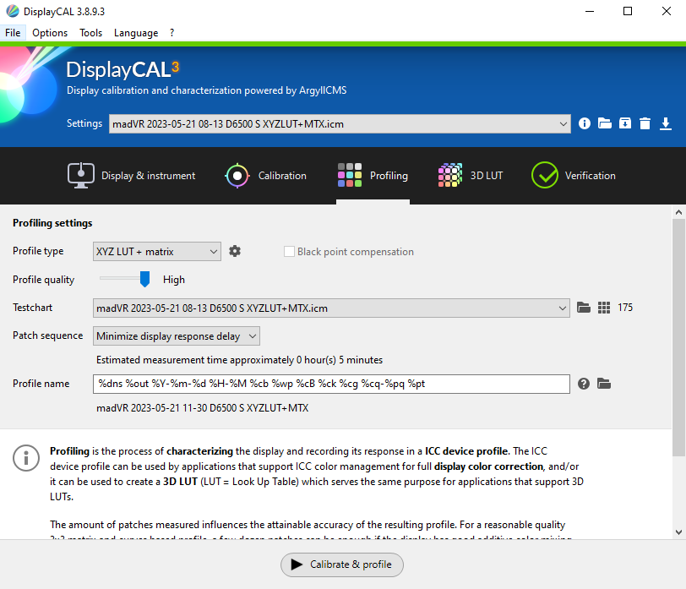Open the File menu
The image size is (686, 589).
(13, 33)
